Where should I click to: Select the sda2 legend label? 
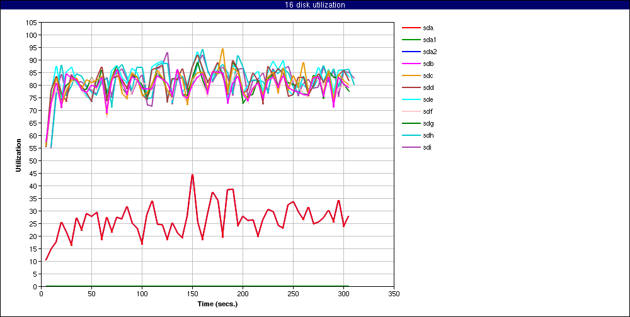430,52
